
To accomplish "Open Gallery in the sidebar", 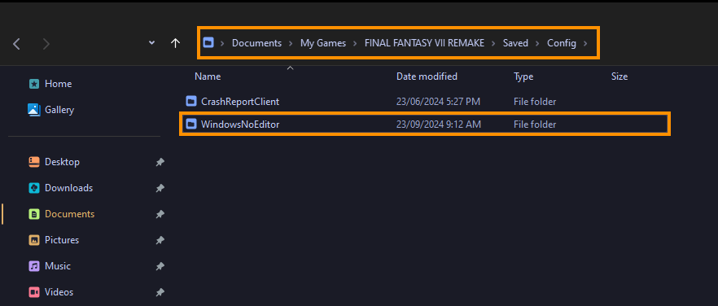I will 59,110.
